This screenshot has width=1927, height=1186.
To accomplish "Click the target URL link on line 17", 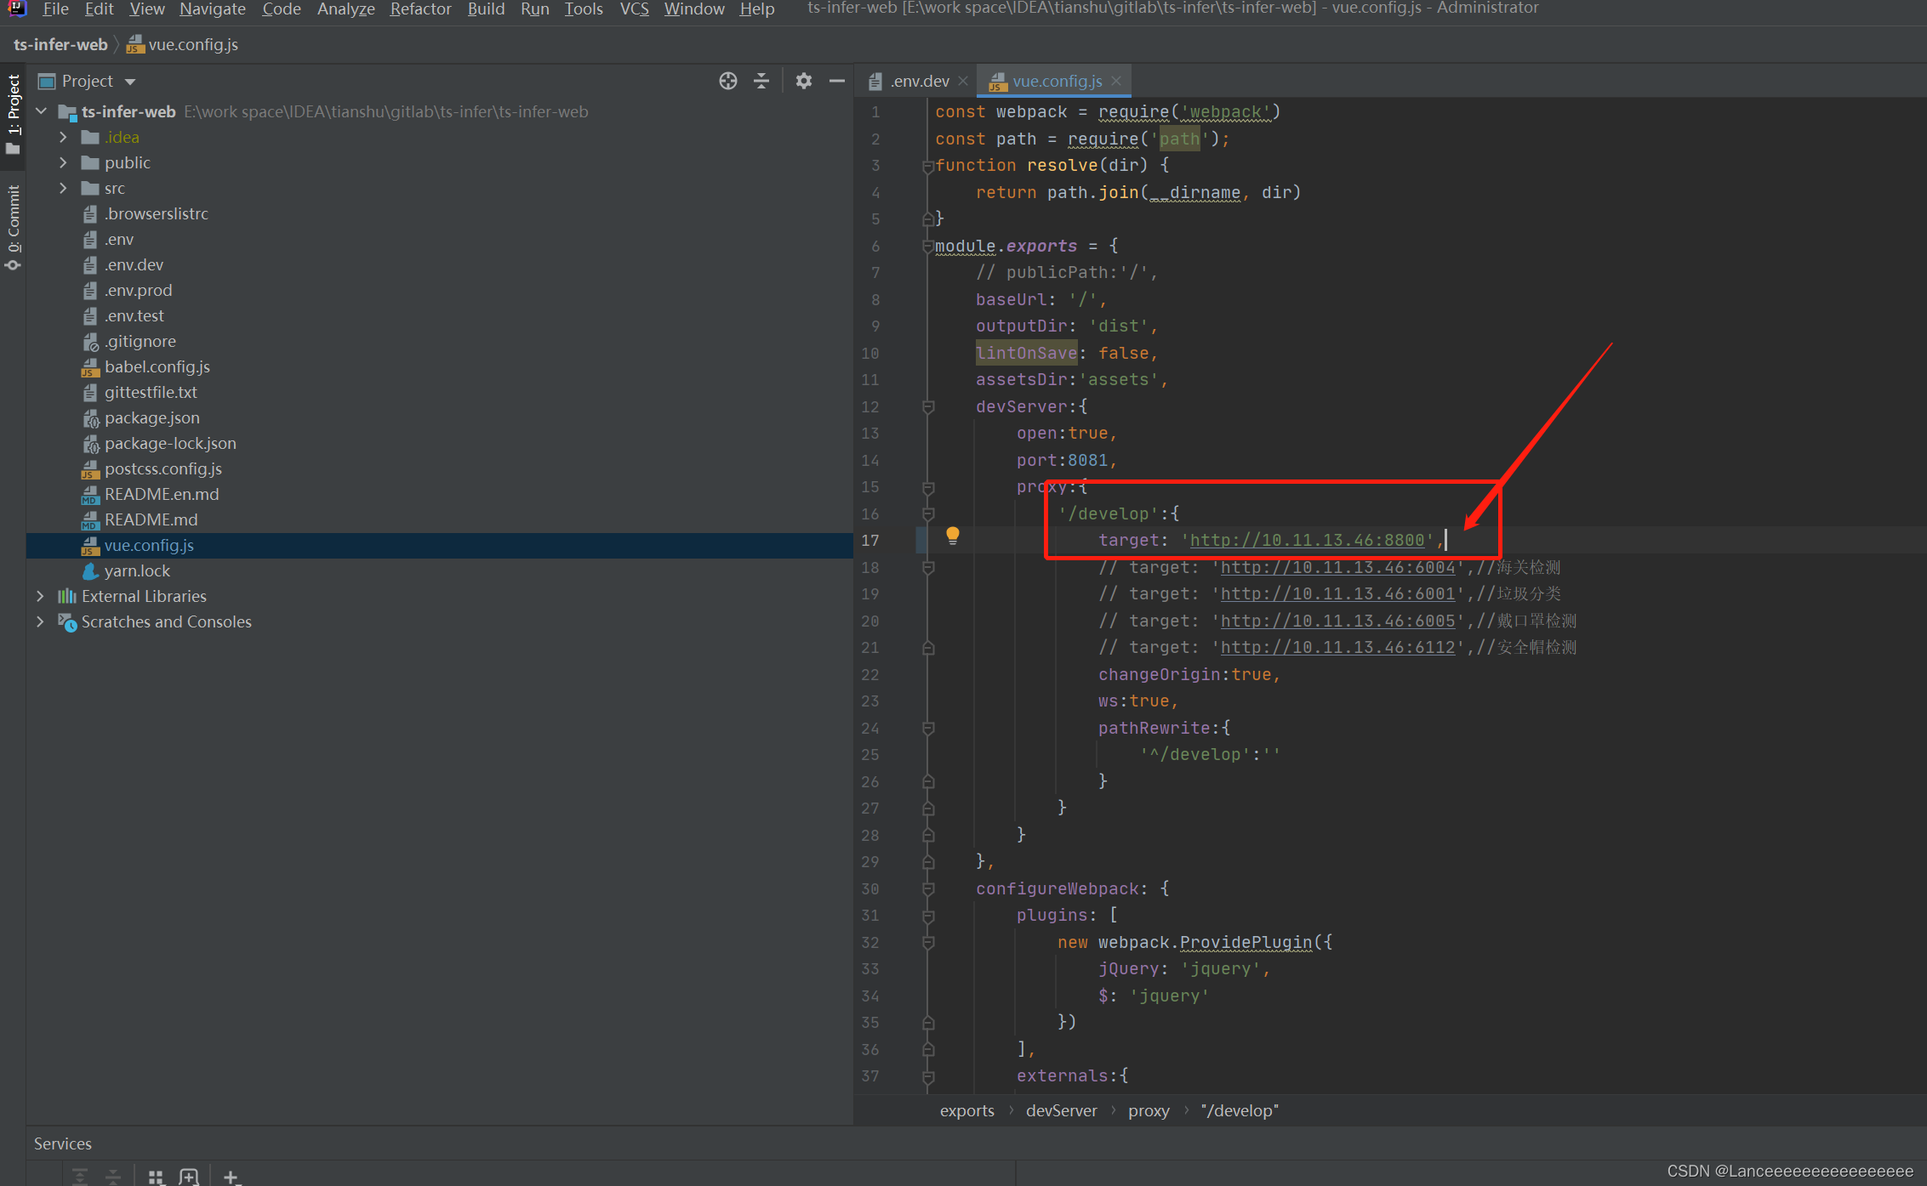I will tap(1308, 539).
